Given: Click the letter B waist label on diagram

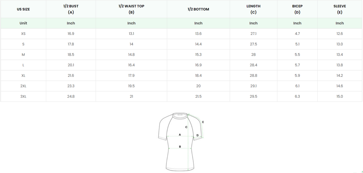Looking at the screenshot, I should click(180, 147).
